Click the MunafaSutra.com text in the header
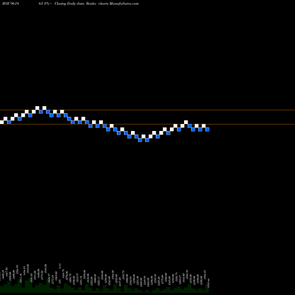The width and height of the screenshot is (295, 295). (x=124, y=4)
